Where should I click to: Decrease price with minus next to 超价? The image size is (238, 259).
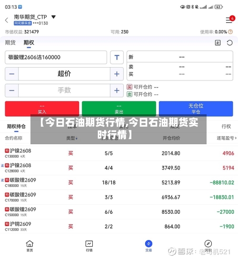[x=12, y=74]
